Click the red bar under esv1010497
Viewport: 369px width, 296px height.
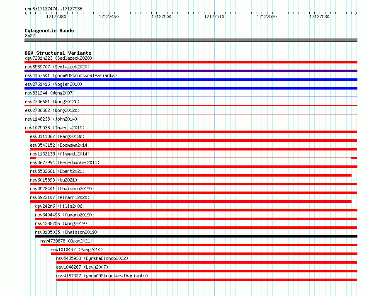click(x=204, y=254)
